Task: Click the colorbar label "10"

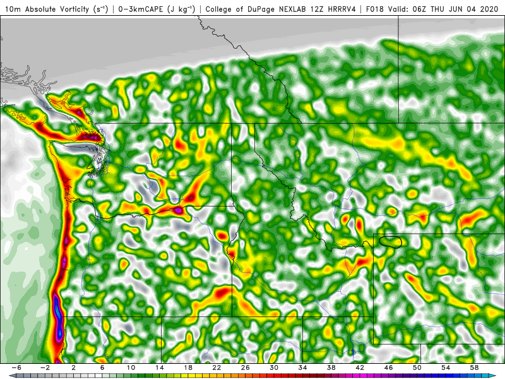Action: click(131, 368)
